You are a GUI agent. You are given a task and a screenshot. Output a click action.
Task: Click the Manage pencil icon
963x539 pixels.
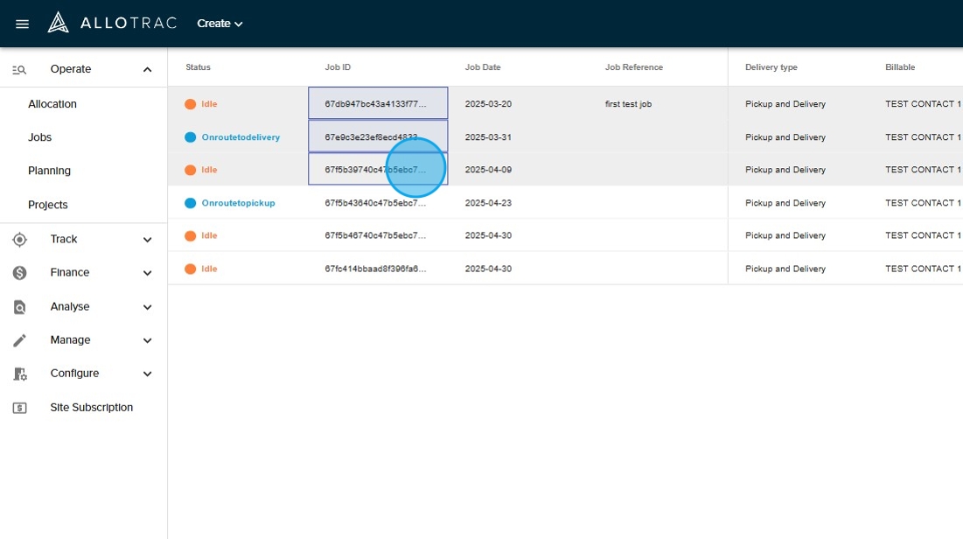pyautogui.click(x=19, y=340)
